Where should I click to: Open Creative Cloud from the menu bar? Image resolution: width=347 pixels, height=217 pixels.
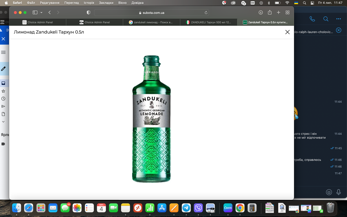point(233,3)
